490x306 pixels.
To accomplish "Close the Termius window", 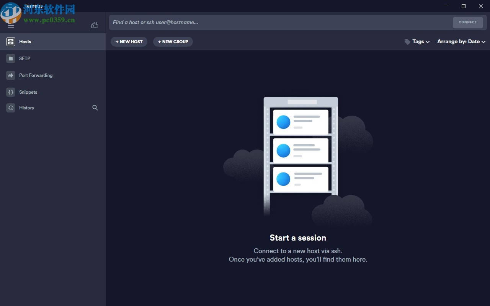I will [481, 6].
